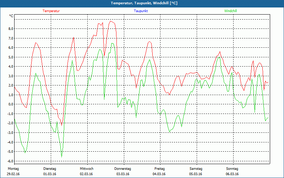Viewport: 284px width, 178px height.
Task: Click the -2,0 y-axis value
Action: pos(10,123)
